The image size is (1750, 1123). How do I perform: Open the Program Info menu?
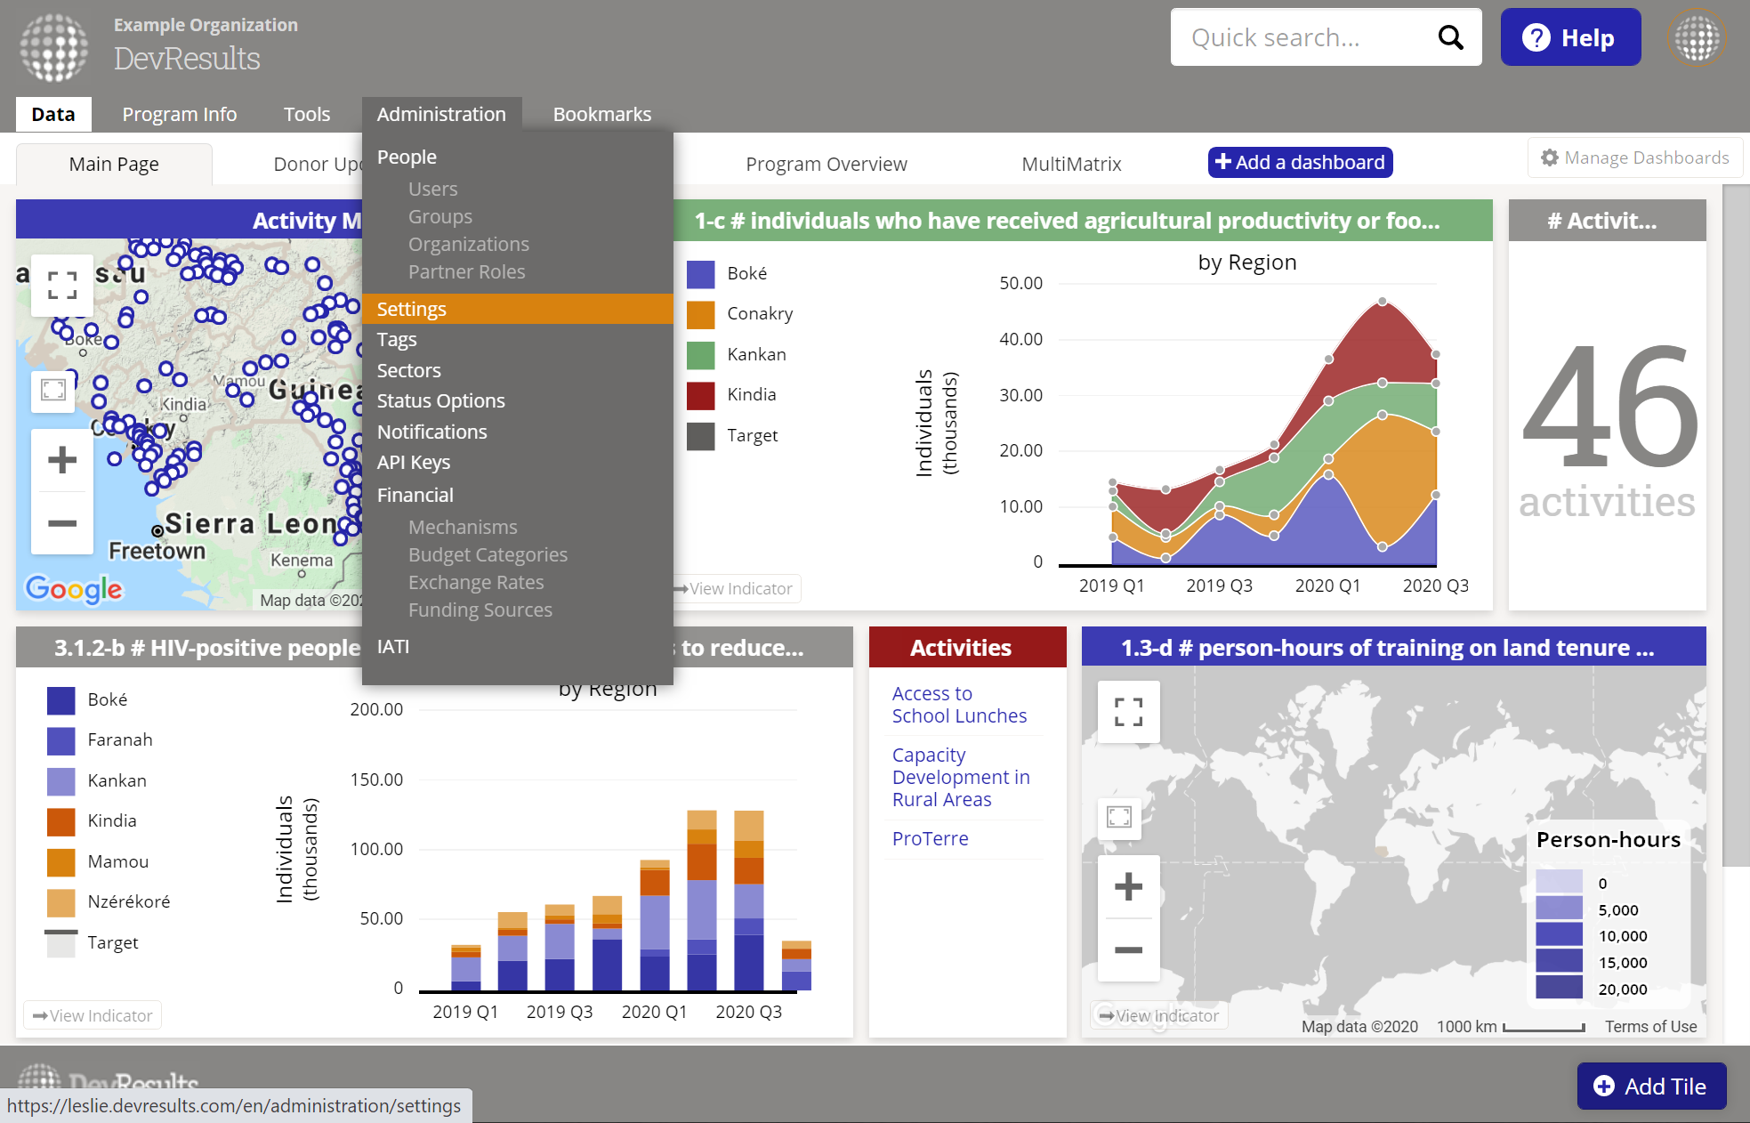[x=179, y=114]
